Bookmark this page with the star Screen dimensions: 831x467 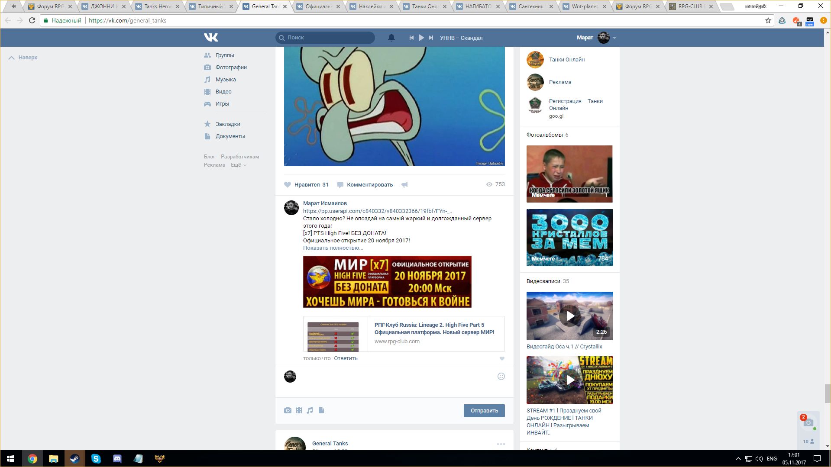[x=768, y=20]
